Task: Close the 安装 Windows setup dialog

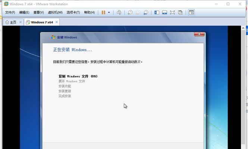Action: pyautogui.click(x=199, y=34)
